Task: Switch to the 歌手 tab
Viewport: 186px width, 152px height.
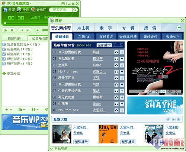Action: 106,28
